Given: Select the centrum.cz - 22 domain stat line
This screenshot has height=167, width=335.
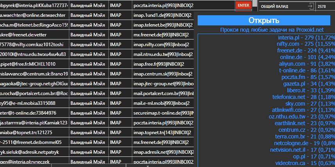Looking at the screenshot, I should click(306, 130).
